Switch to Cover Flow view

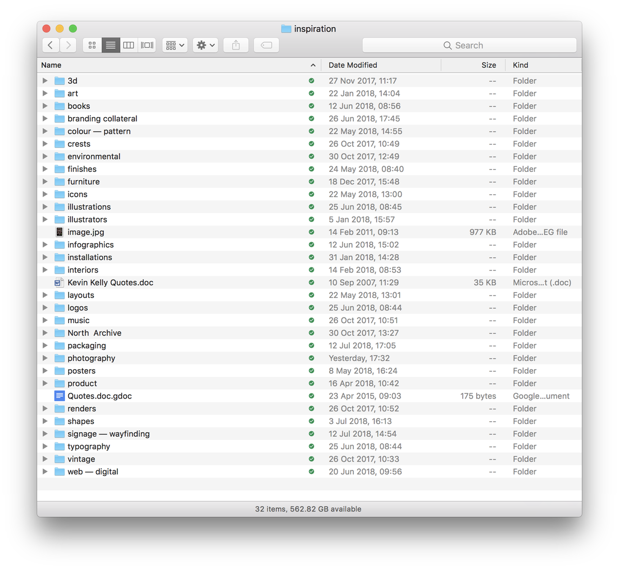pyautogui.click(x=147, y=45)
